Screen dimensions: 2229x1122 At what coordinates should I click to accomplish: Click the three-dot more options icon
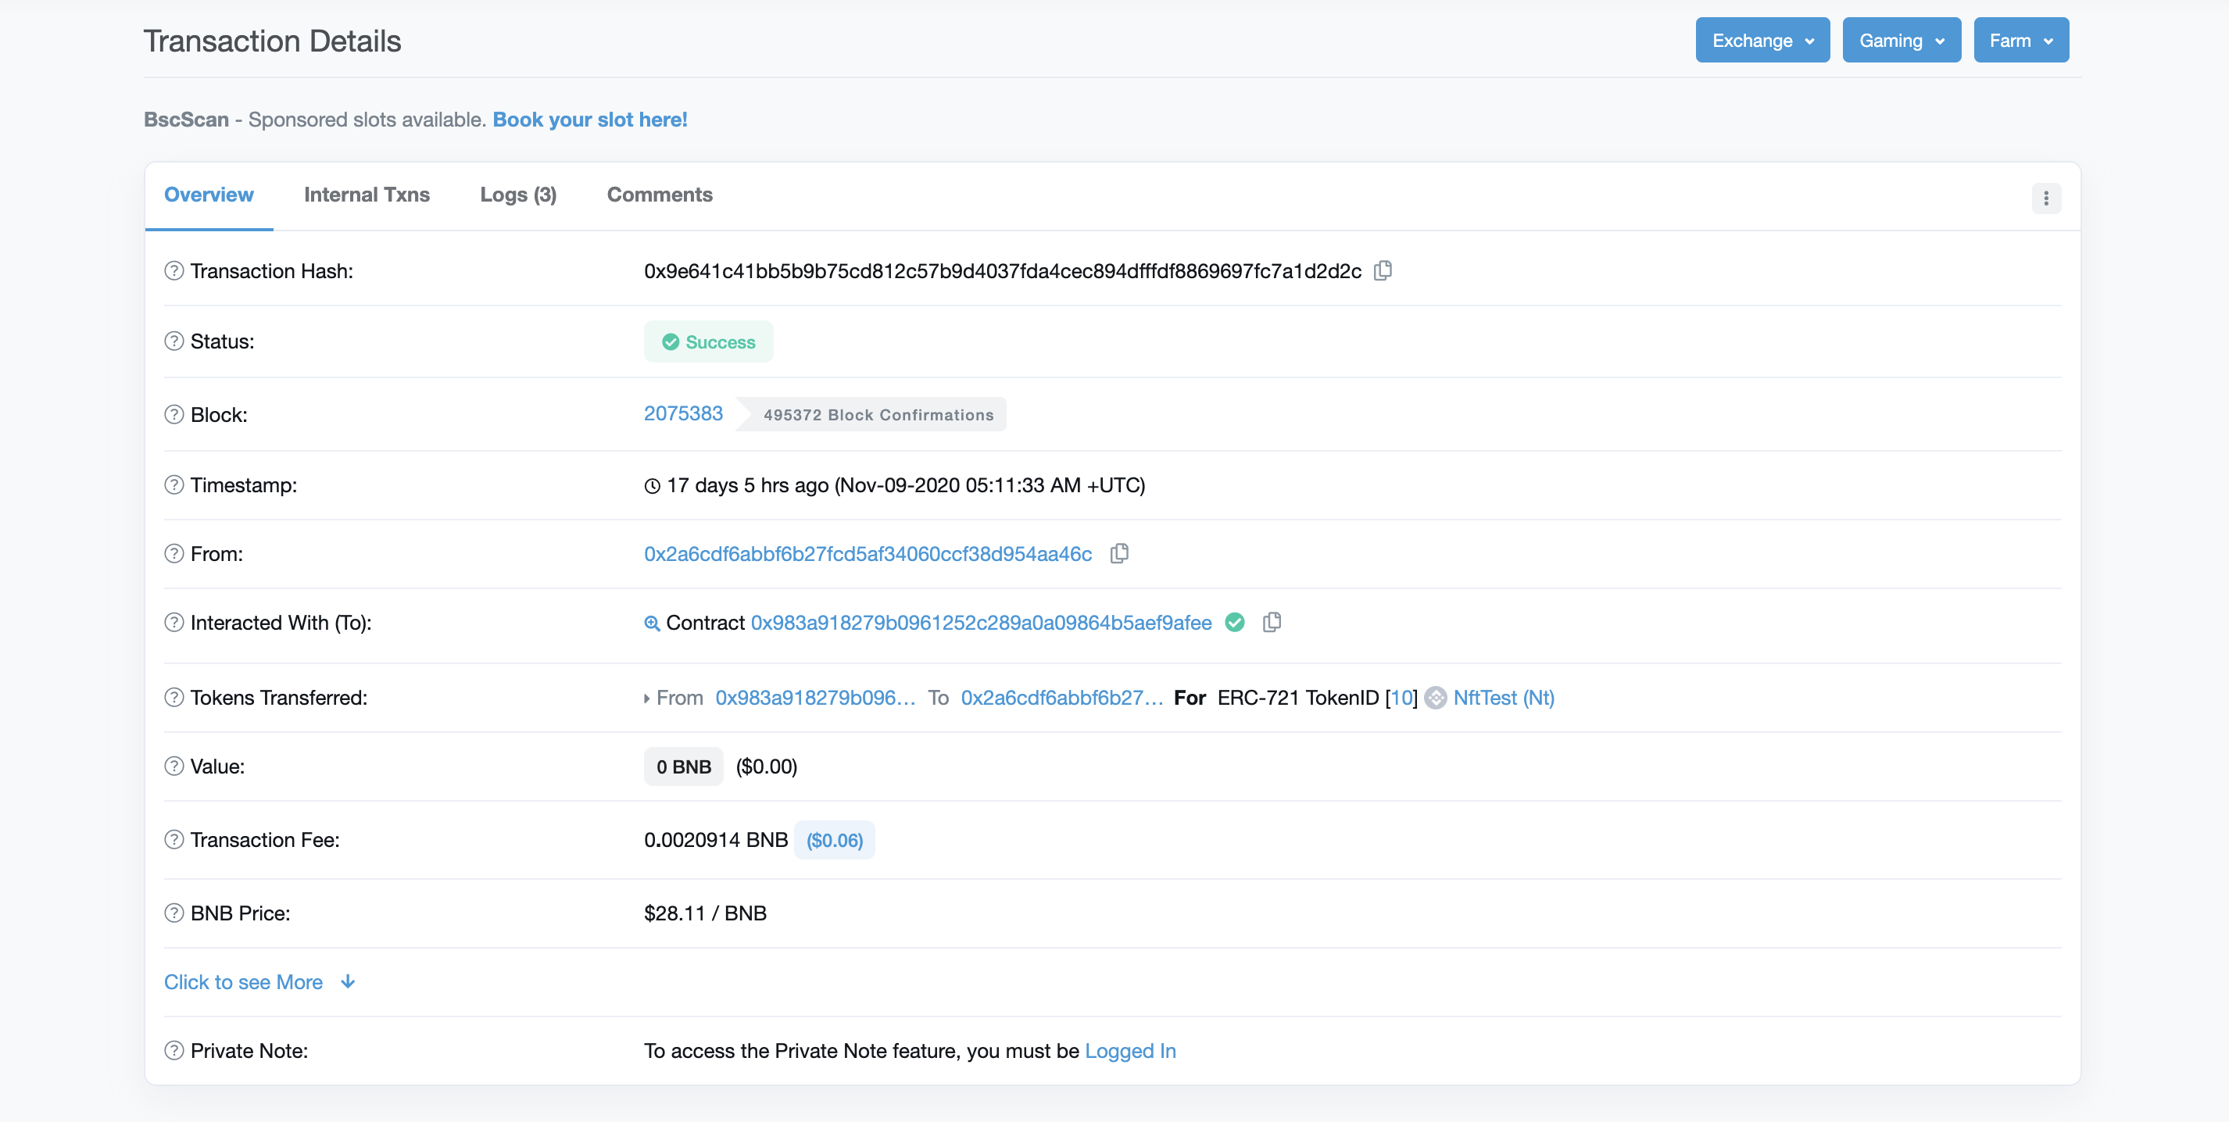[2045, 198]
